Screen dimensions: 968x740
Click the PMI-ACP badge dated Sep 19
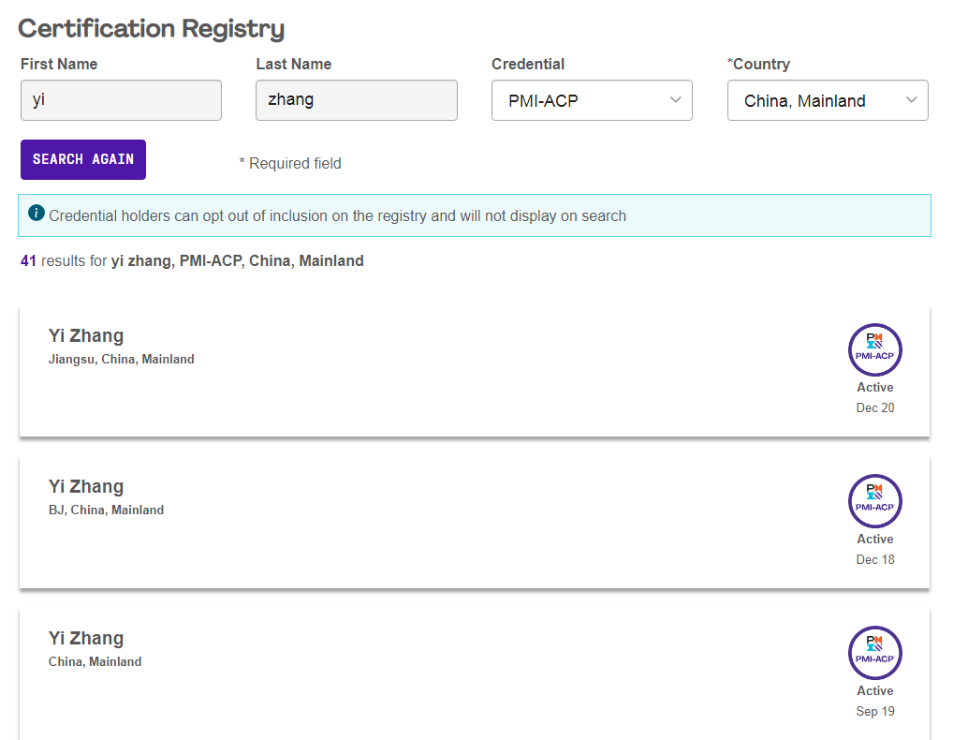click(874, 653)
